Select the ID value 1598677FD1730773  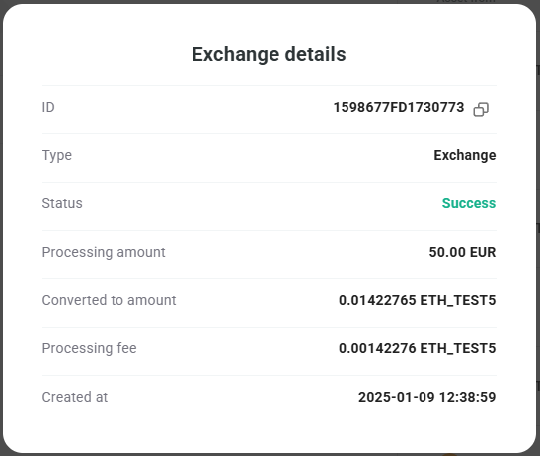click(x=399, y=108)
